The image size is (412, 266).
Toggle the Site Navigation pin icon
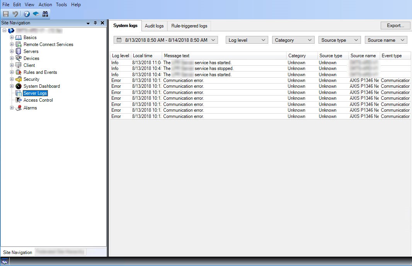click(94, 23)
